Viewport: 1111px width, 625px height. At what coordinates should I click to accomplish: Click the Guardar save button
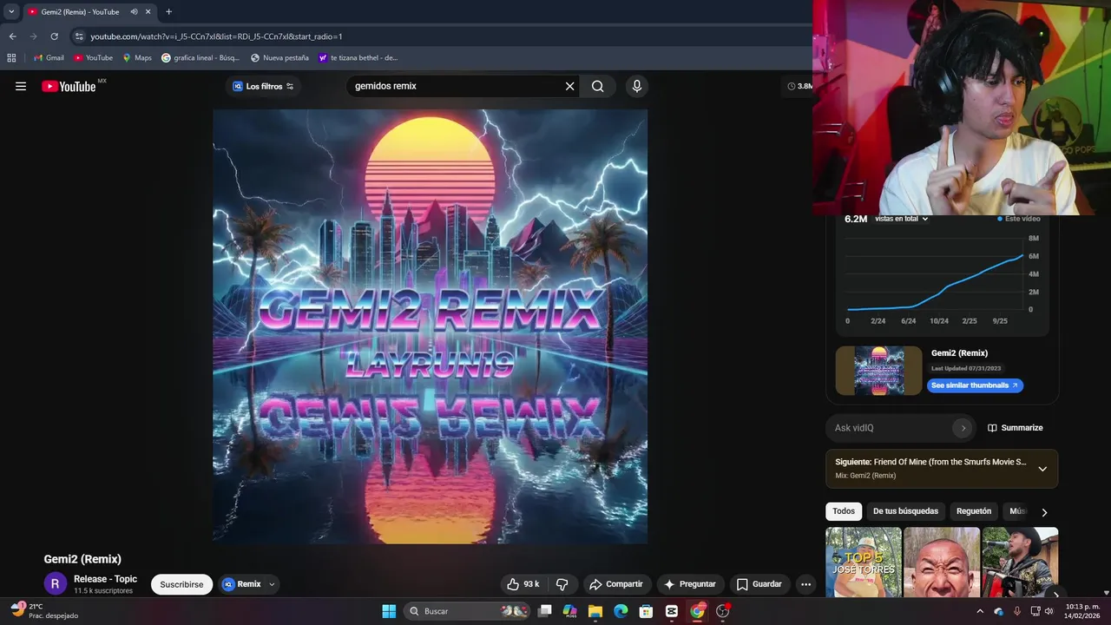[759, 584]
